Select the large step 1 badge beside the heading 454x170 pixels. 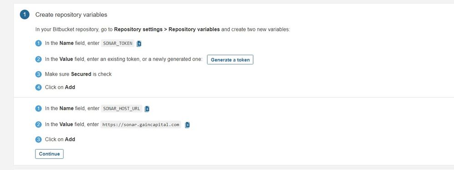pyautogui.click(x=25, y=15)
